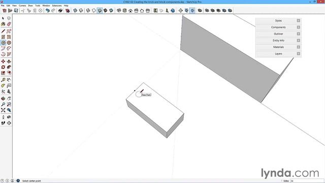The width and height of the screenshot is (325, 183).
Task: Pick the Paint Bucket tool
Action: 3,24
